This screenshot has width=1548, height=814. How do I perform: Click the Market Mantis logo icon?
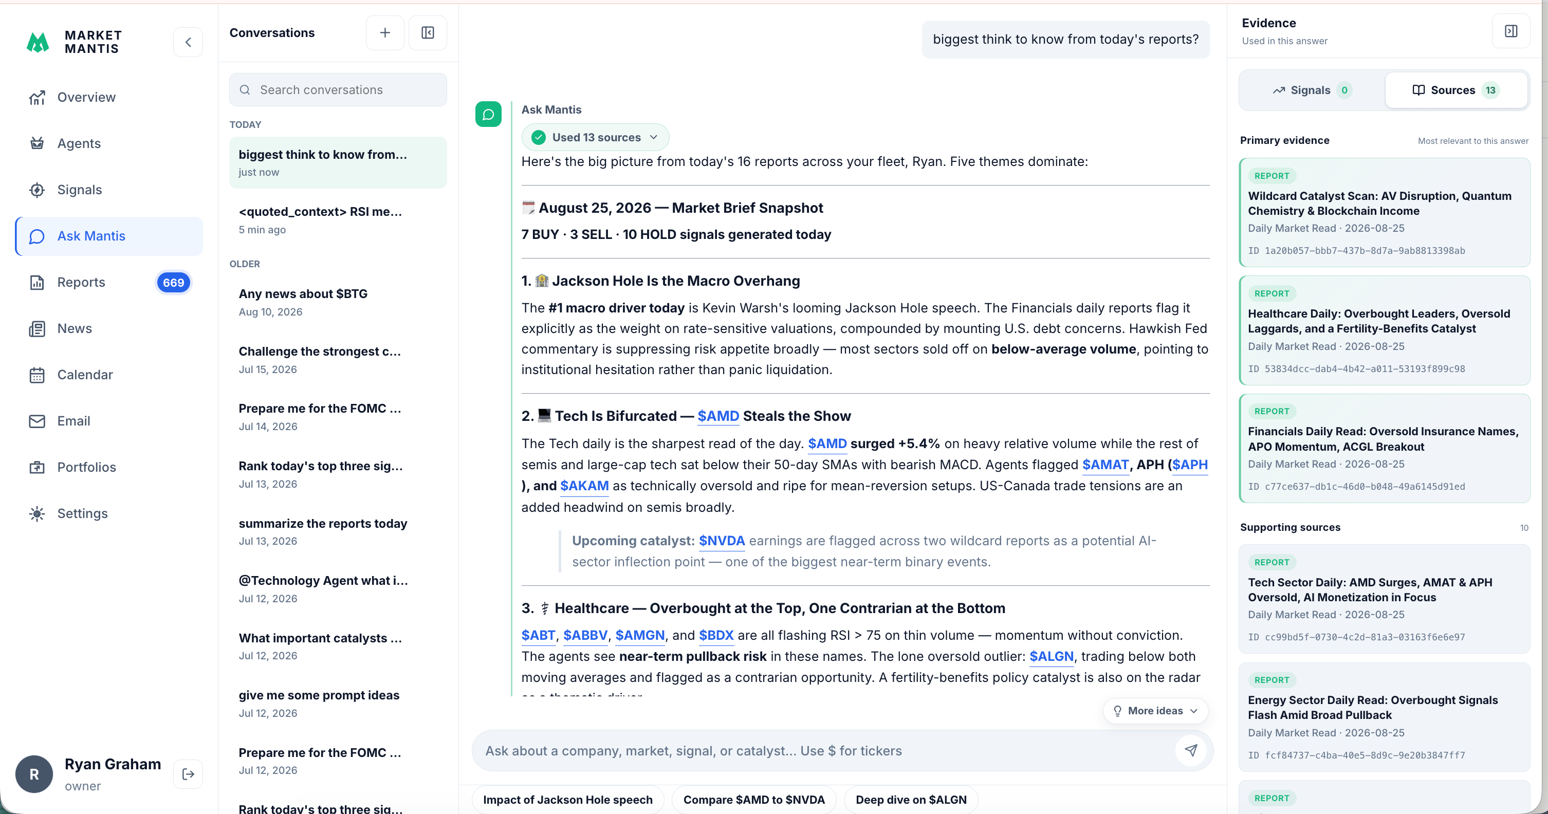(38, 42)
